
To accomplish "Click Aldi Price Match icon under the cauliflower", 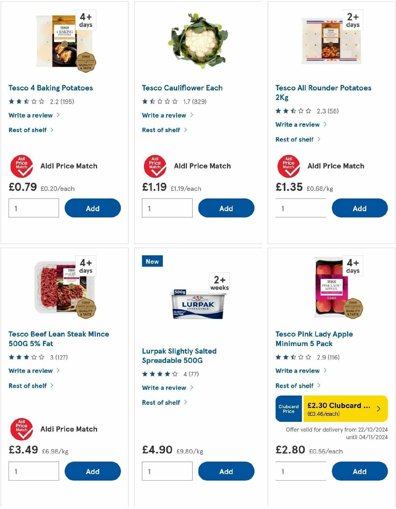I will tap(155, 166).
